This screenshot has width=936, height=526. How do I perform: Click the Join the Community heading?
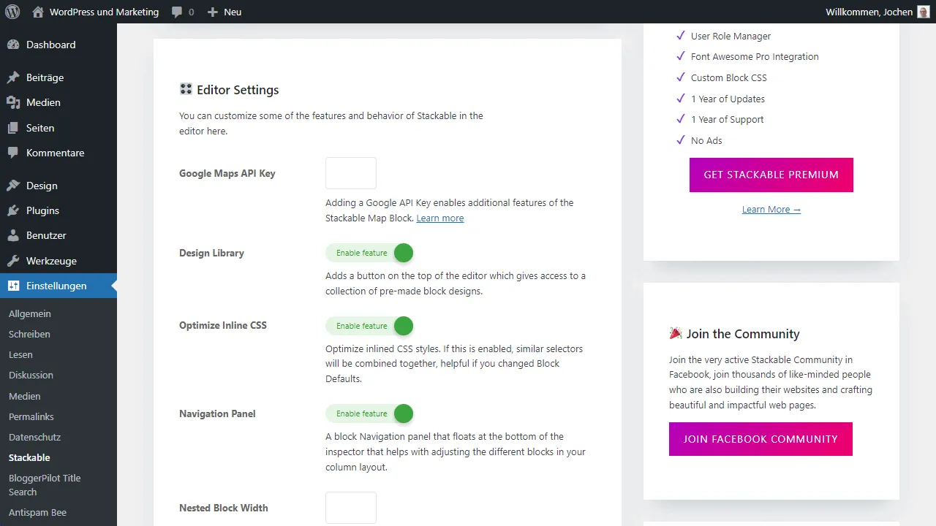[743, 334]
